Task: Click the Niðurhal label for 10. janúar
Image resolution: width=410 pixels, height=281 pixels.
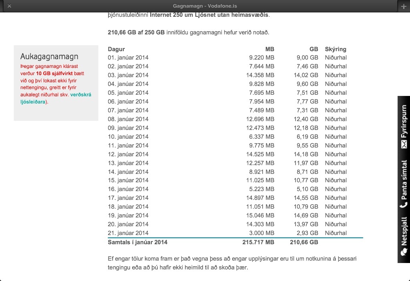Action: 336,137
